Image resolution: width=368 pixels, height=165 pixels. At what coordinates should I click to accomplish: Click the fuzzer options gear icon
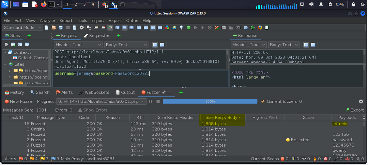361,101
